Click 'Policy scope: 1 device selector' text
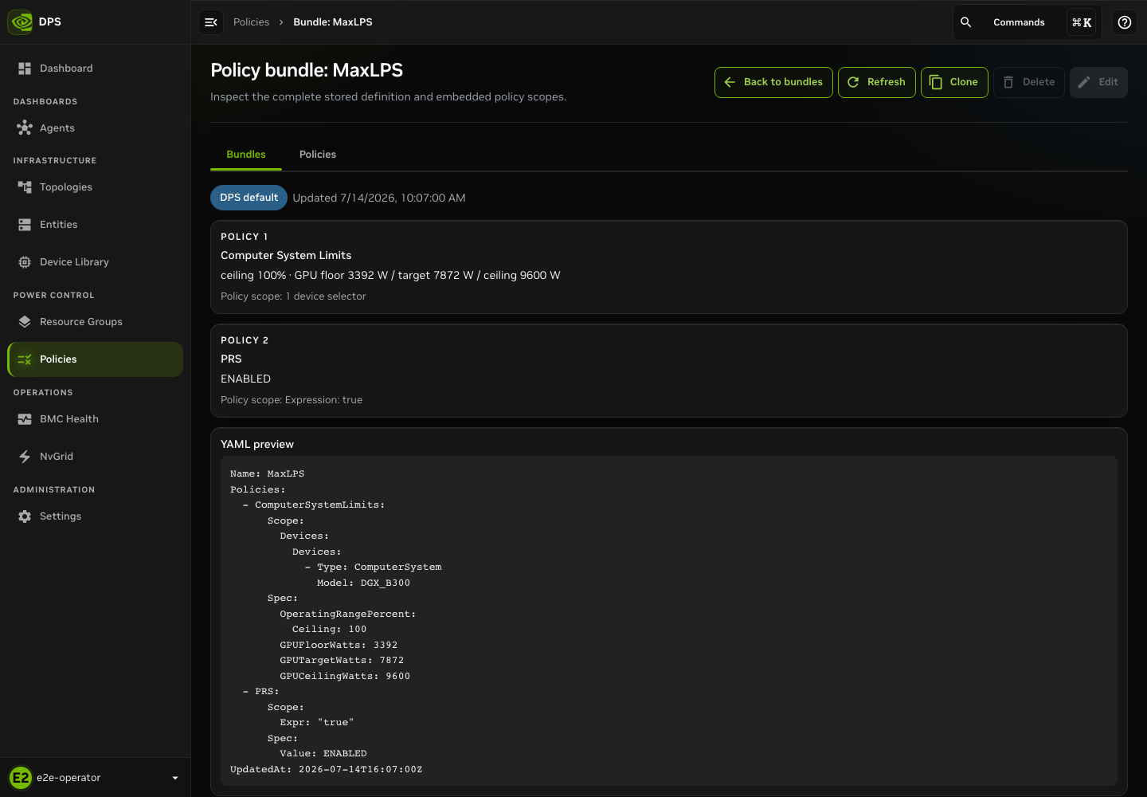 [293, 296]
